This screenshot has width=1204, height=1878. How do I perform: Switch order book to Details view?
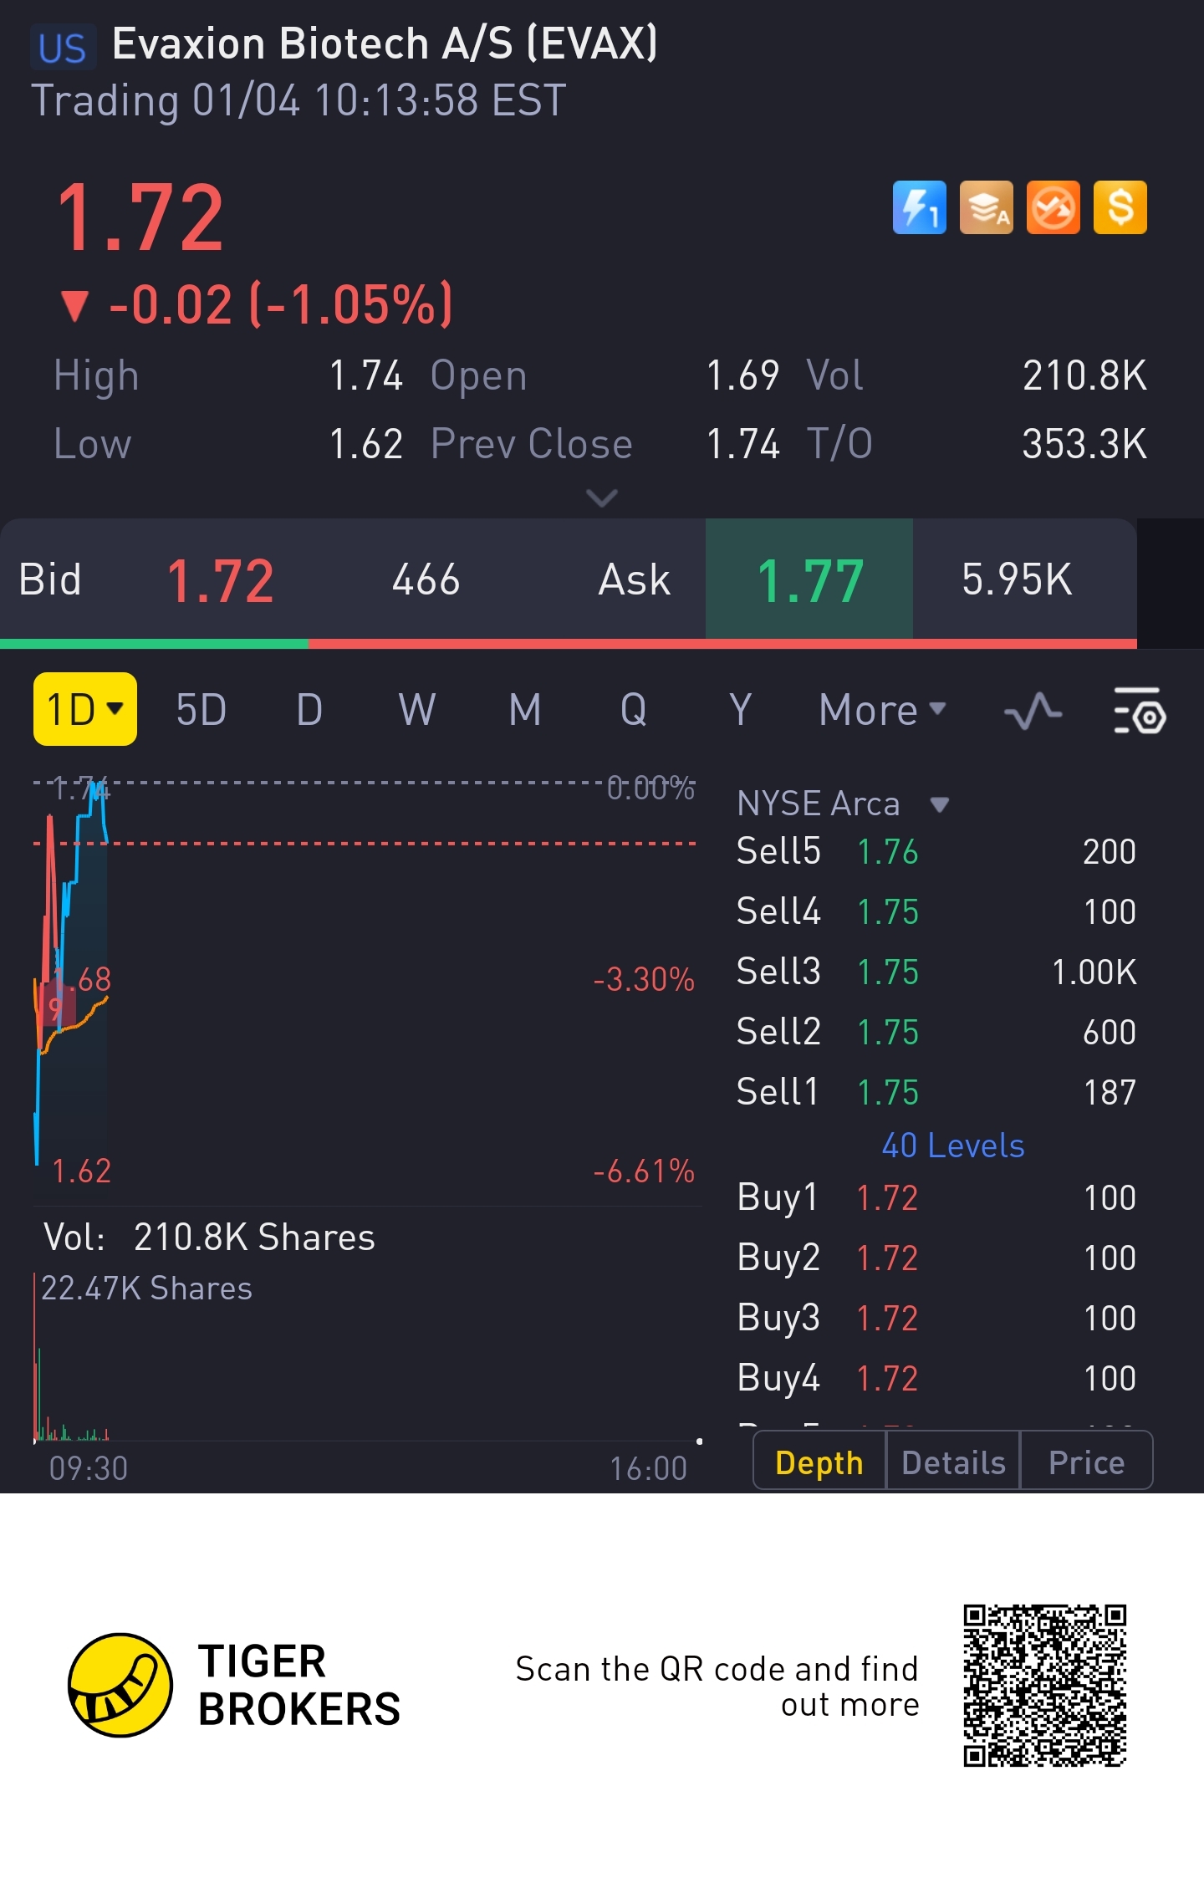pyautogui.click(x=953, y=1462)
